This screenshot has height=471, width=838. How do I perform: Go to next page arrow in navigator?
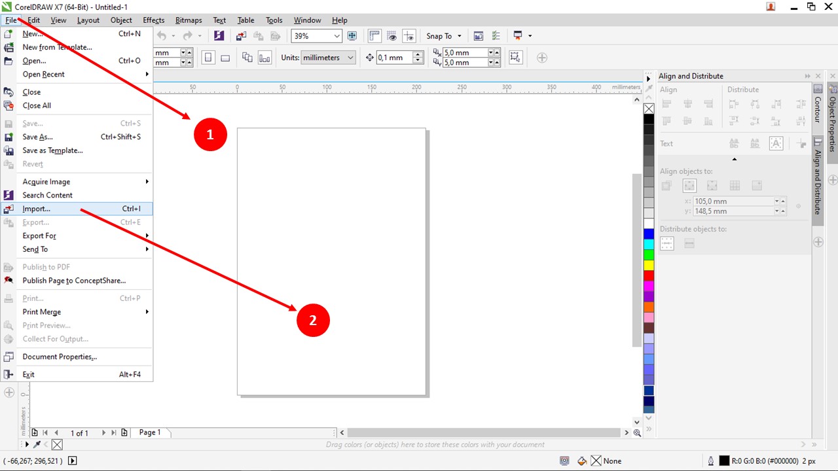click(x=103, y=432)
